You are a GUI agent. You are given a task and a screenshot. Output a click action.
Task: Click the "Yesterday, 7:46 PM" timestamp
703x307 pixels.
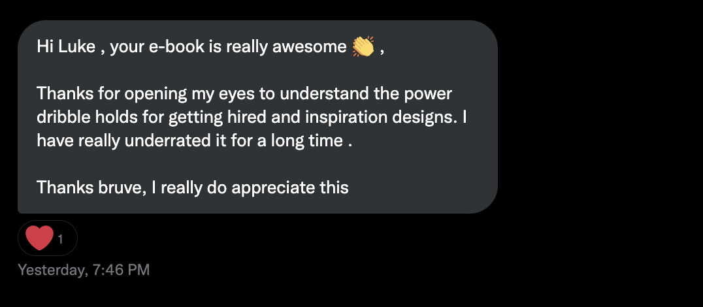[x=84, y=269]
